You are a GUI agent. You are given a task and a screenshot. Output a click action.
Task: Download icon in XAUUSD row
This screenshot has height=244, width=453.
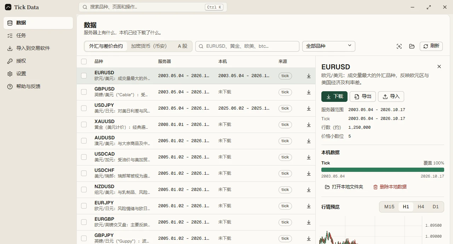tap(309, 124)
